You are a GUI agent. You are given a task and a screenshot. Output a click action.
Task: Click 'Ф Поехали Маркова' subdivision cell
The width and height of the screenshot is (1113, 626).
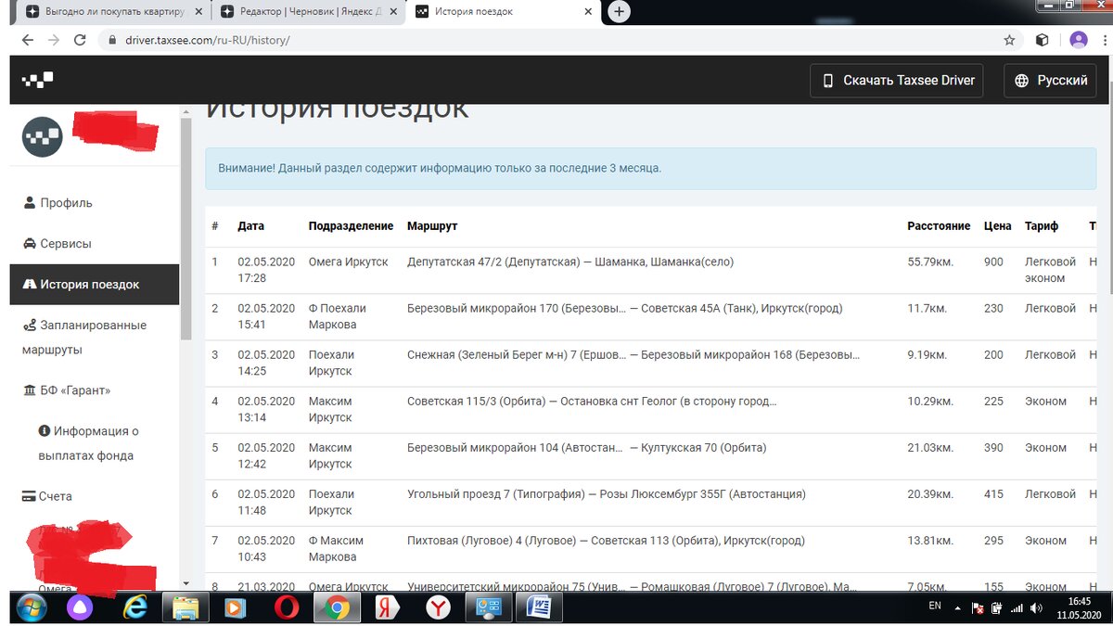point(338,316)
